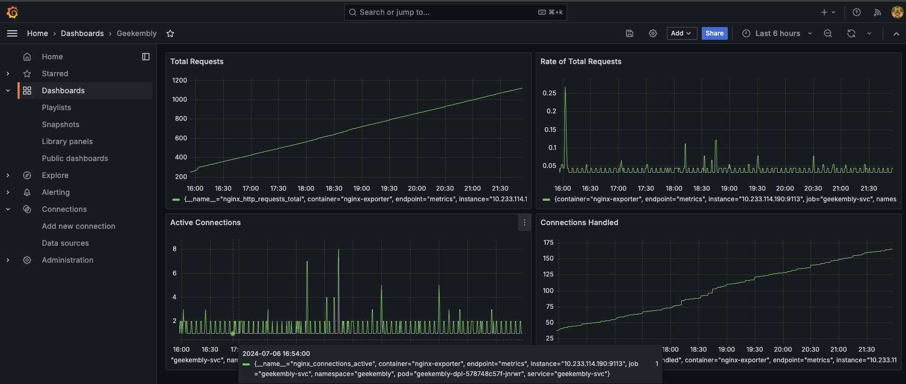The height and width of the screenshot is (384, 906).
Task: Open the news RSS feed icon
Action: click(x=877, y=12)
